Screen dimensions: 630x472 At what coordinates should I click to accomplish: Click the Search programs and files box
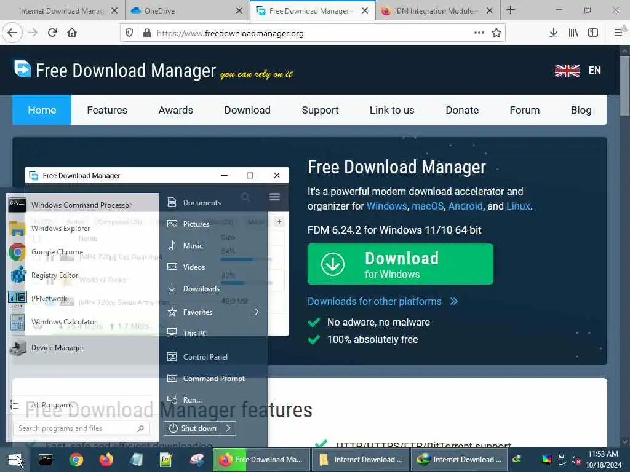click(82, 428)
